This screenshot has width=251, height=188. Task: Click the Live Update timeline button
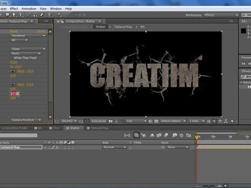[x=136, y=135]
